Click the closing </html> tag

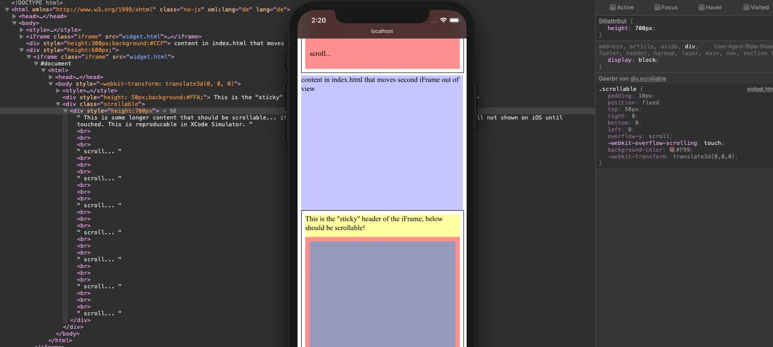pos(60,340)
